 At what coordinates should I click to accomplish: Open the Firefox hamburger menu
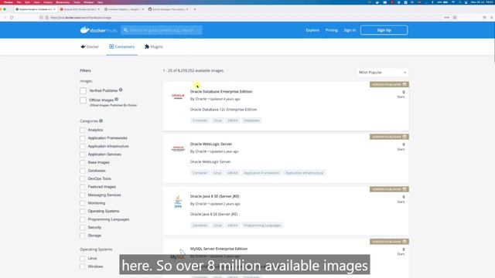[492, 18]
